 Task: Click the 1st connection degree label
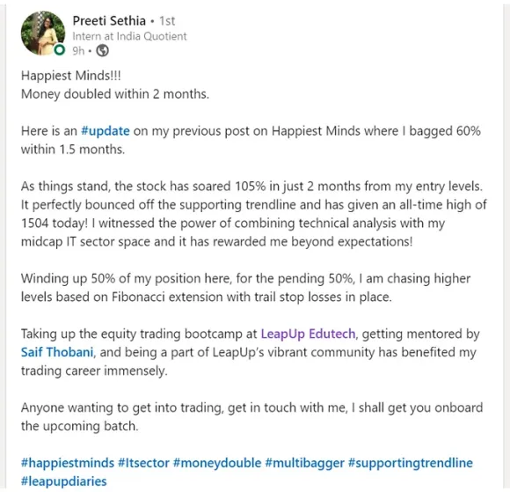pyautogui.click(x=167, y=21)
